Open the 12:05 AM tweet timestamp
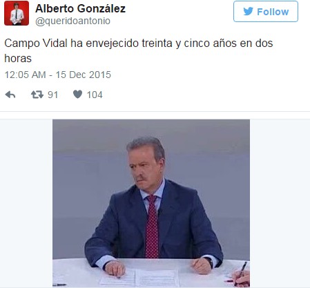310x288 pixels. pos(26,75)
